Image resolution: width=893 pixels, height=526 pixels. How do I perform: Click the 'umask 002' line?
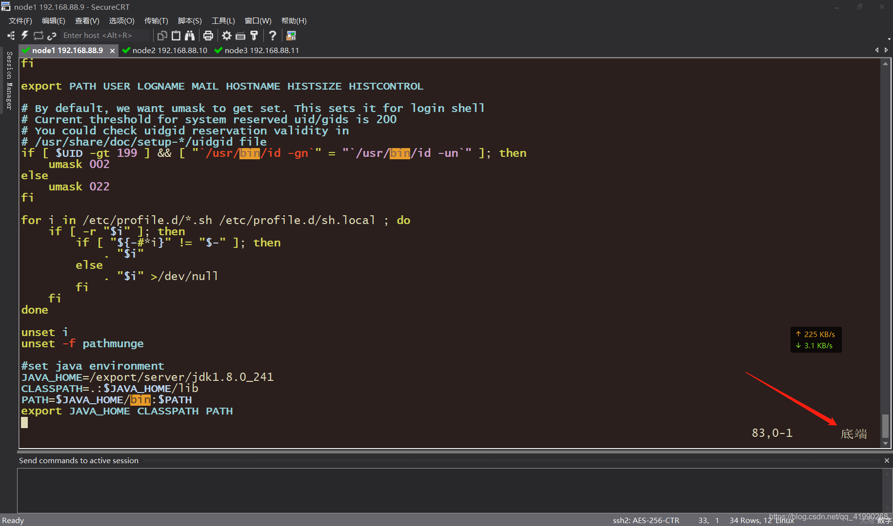point(79,165)
